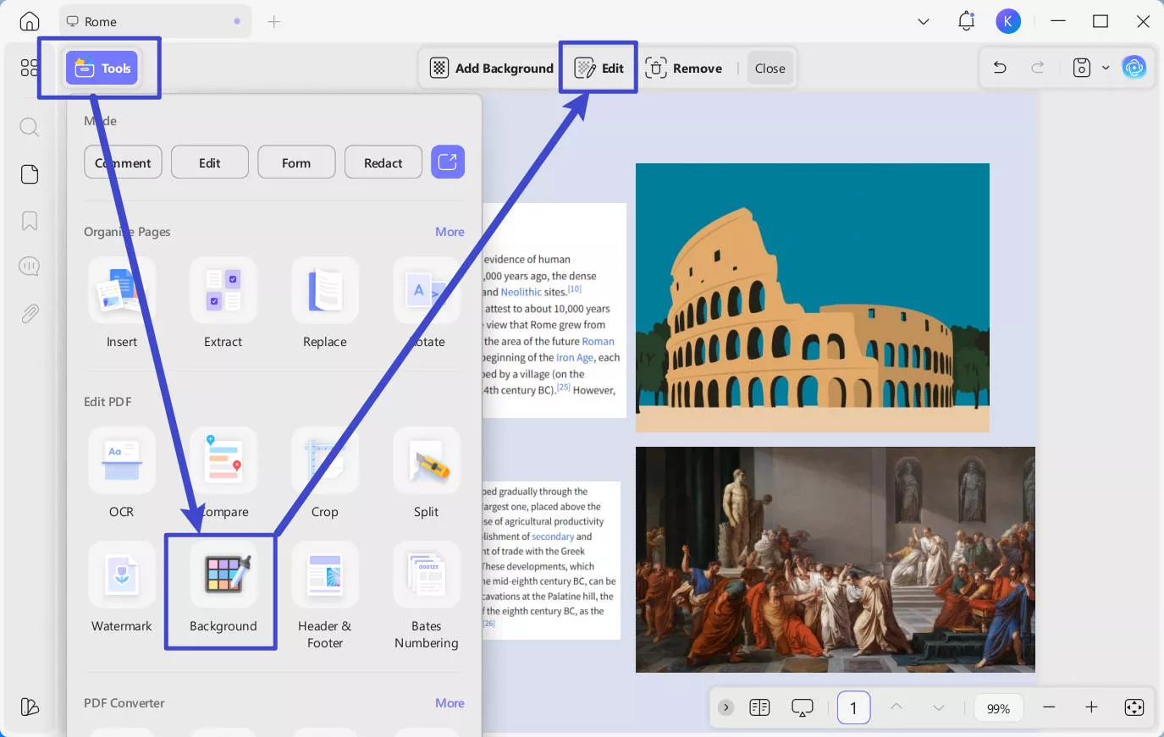The image size is (1164, 737).
Task: Click the export icon beside Redact
Action: [x=448, y=162]
